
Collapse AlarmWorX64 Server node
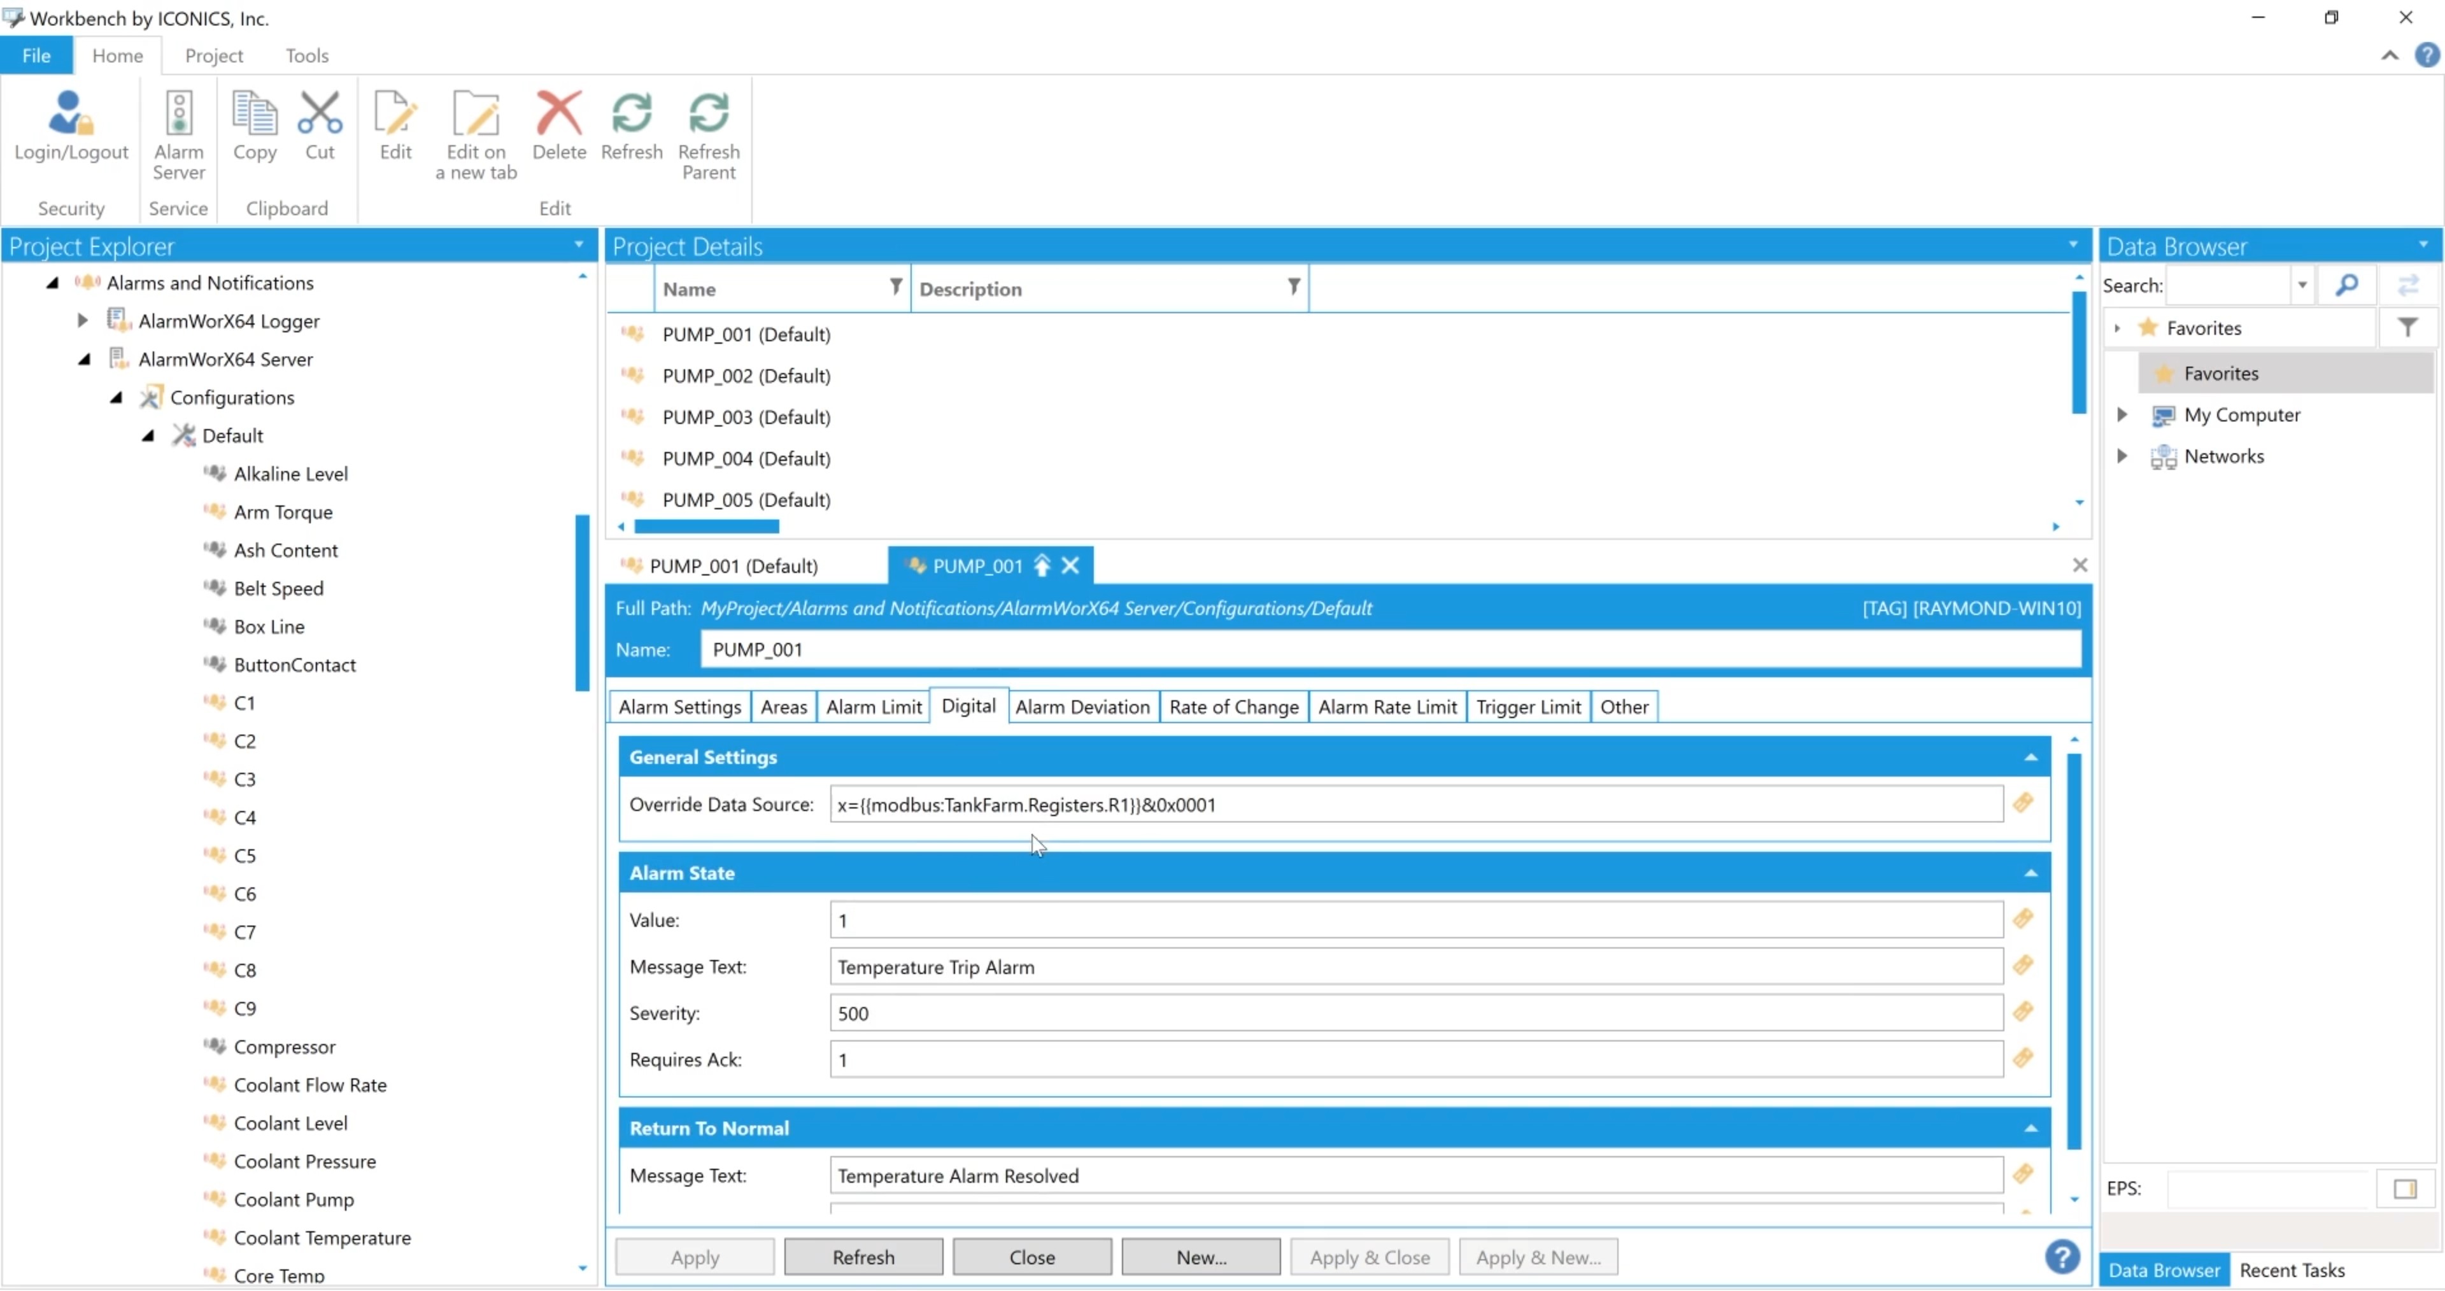pos(85,359)
